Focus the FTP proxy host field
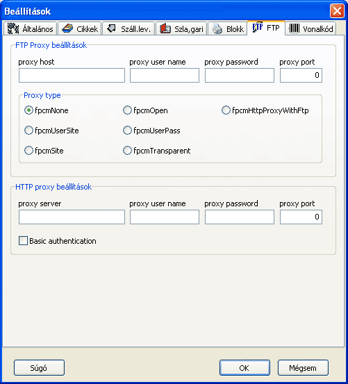Screen dimensions: 348x384 pyautogui.click(x=72, y=76)
